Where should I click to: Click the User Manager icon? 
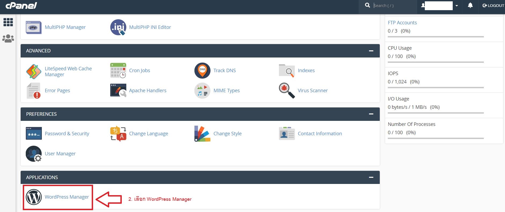[x=34, y=154]
